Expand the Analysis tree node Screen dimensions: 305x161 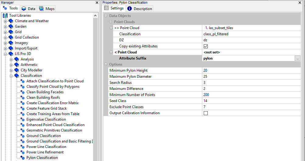click(11, 60)
